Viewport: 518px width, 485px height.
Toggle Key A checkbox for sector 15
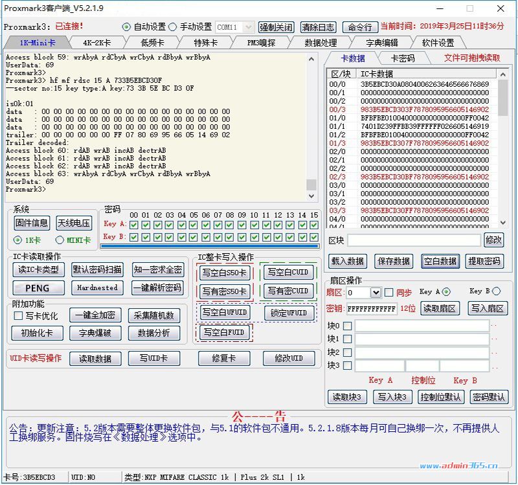314,225
